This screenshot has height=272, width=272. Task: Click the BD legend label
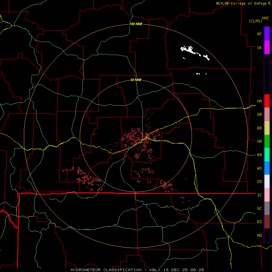(x=259, y=128)
